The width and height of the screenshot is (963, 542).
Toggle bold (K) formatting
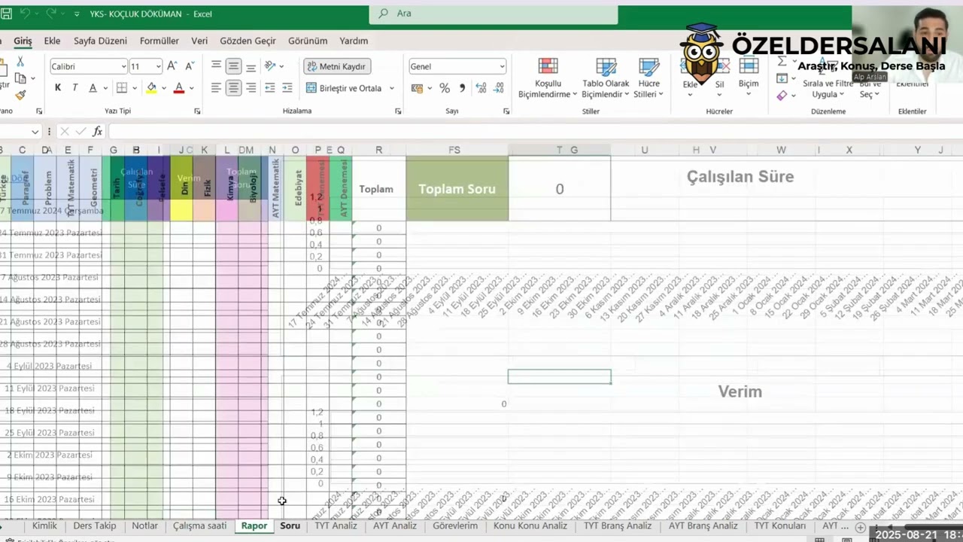58,88
